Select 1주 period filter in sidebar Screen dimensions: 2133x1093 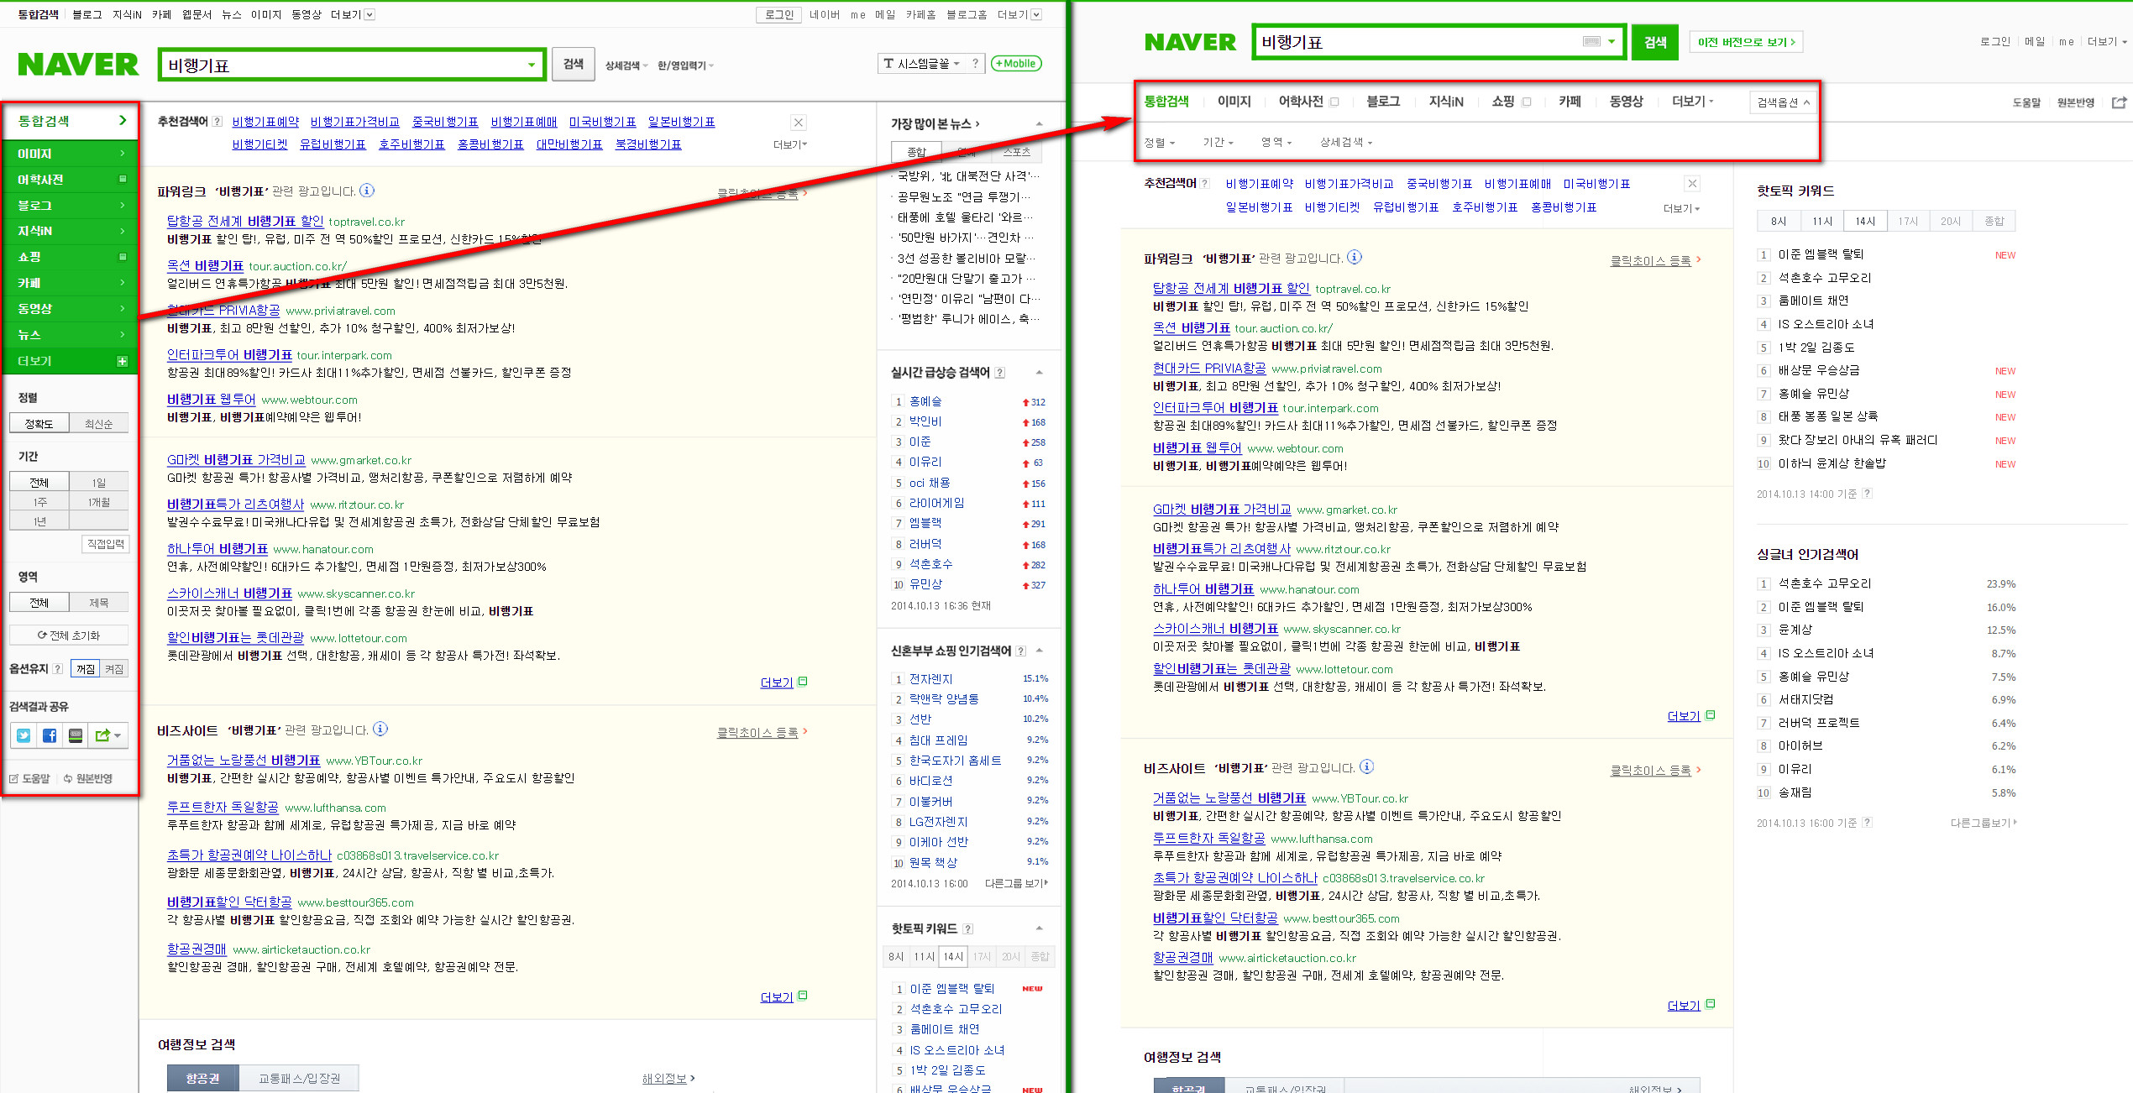tap(39, 502)
